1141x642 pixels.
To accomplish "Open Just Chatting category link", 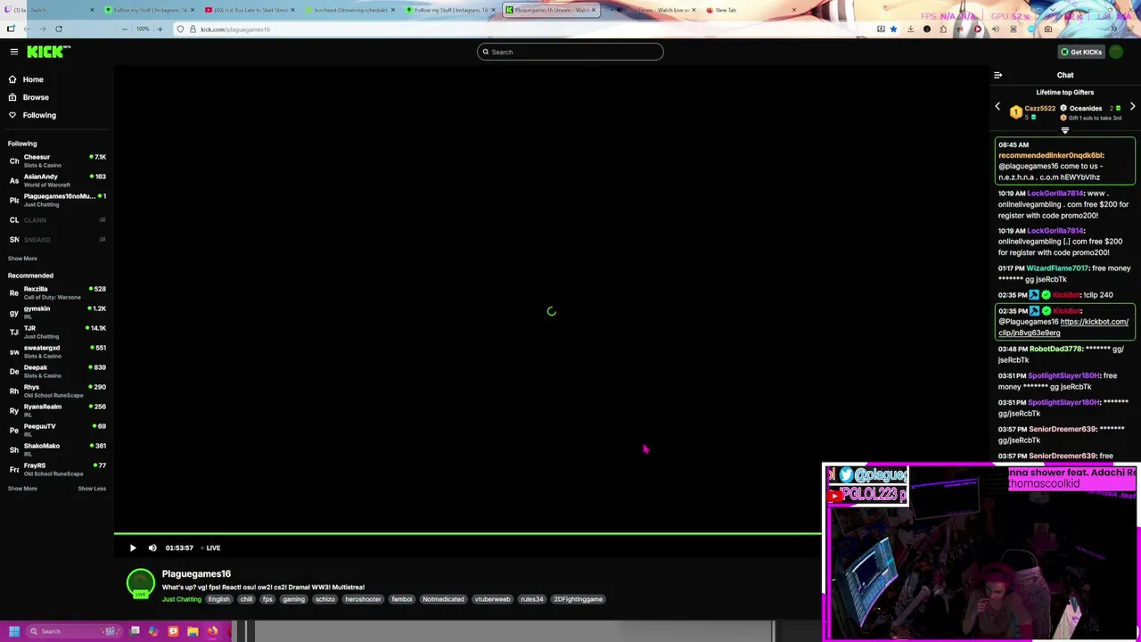I will (x=182, y=599).
